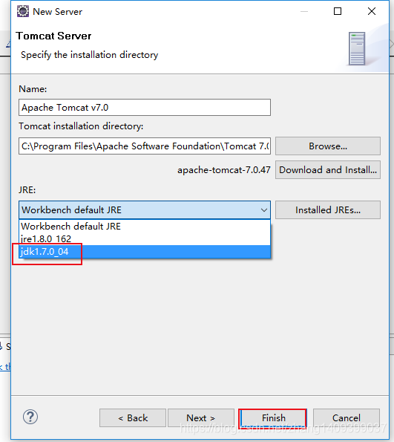Click the server Name text field
Image resolution: width=394 pixels, height=442 pixels.
click(145, 108)
